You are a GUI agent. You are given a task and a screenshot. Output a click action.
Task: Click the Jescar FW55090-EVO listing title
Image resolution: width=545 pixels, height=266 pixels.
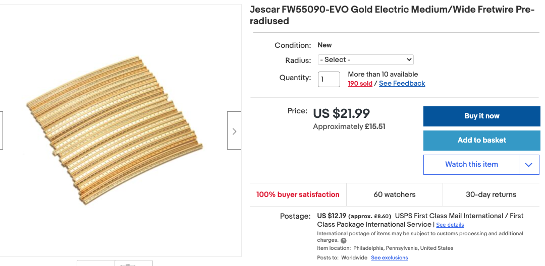click(x=392, y=16)
